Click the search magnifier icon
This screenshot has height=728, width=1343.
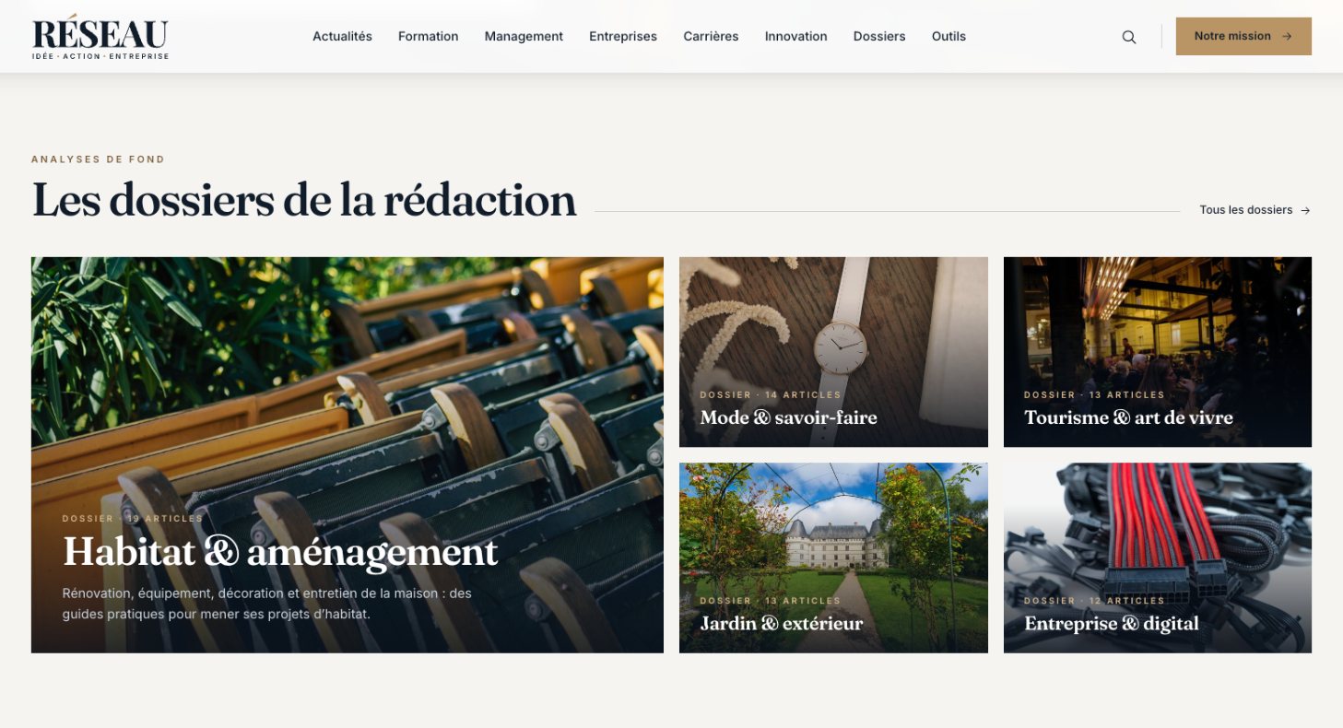[1128, 37]
